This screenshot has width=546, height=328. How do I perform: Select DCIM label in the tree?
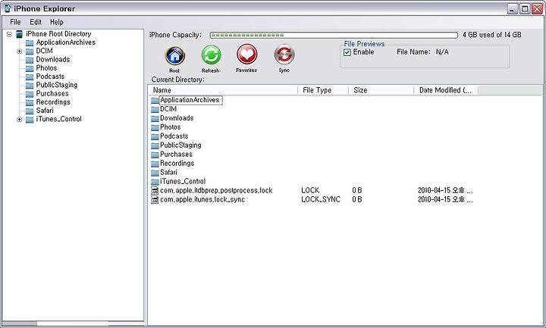pos(45,51)
